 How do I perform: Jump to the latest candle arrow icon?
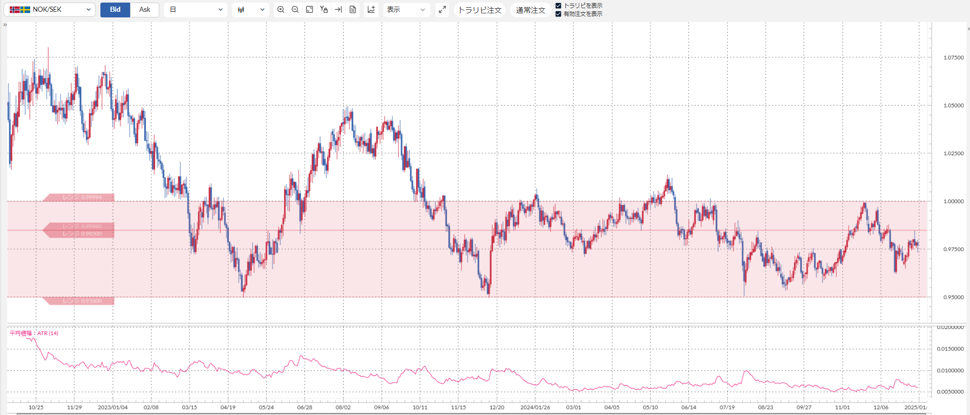[x=338, y=10]
